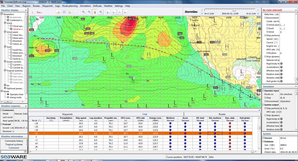Collapse the Weather display panel header arrow
Screen dimensions: 298x161
(26, 10)
